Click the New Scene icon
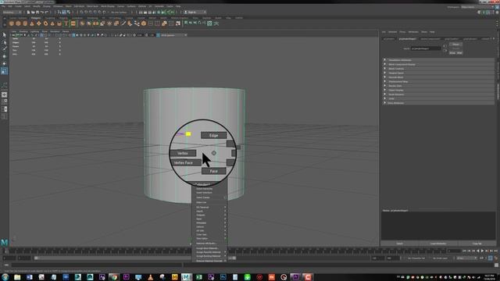The height and width of the screenshot is (281, 500). click(28, 12)
